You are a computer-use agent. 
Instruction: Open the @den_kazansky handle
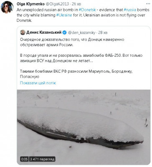(81, 33)
